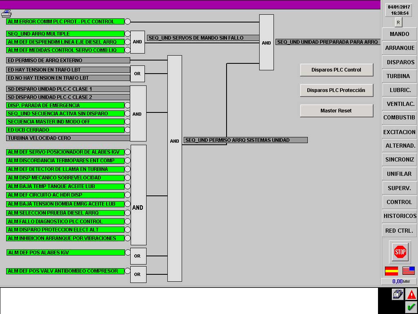The width and height of the screenshot is (418, 314).
Task: Open the HISTORICOS screen
Action: click(x=399, y=216)
